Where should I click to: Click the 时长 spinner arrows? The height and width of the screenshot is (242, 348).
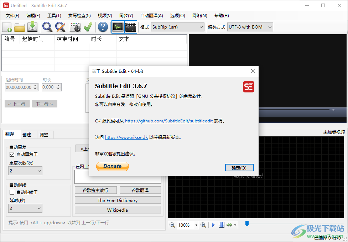(x=58, y=87)
